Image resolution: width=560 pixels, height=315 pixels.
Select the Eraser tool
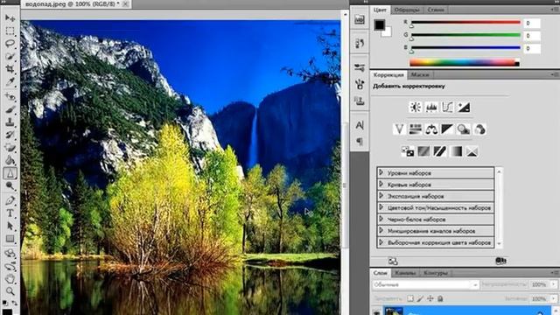10,148
